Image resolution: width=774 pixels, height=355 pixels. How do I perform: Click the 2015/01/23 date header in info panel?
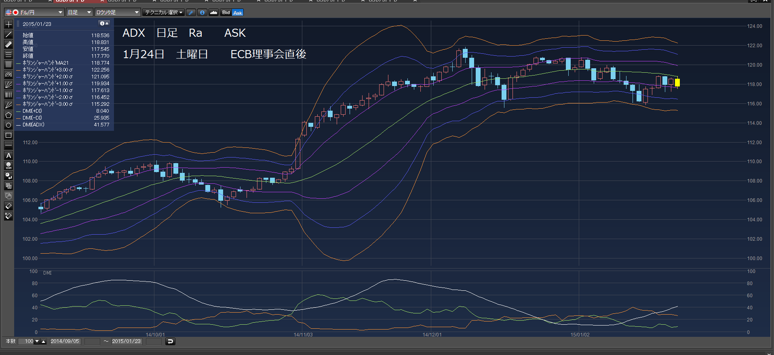37,24
